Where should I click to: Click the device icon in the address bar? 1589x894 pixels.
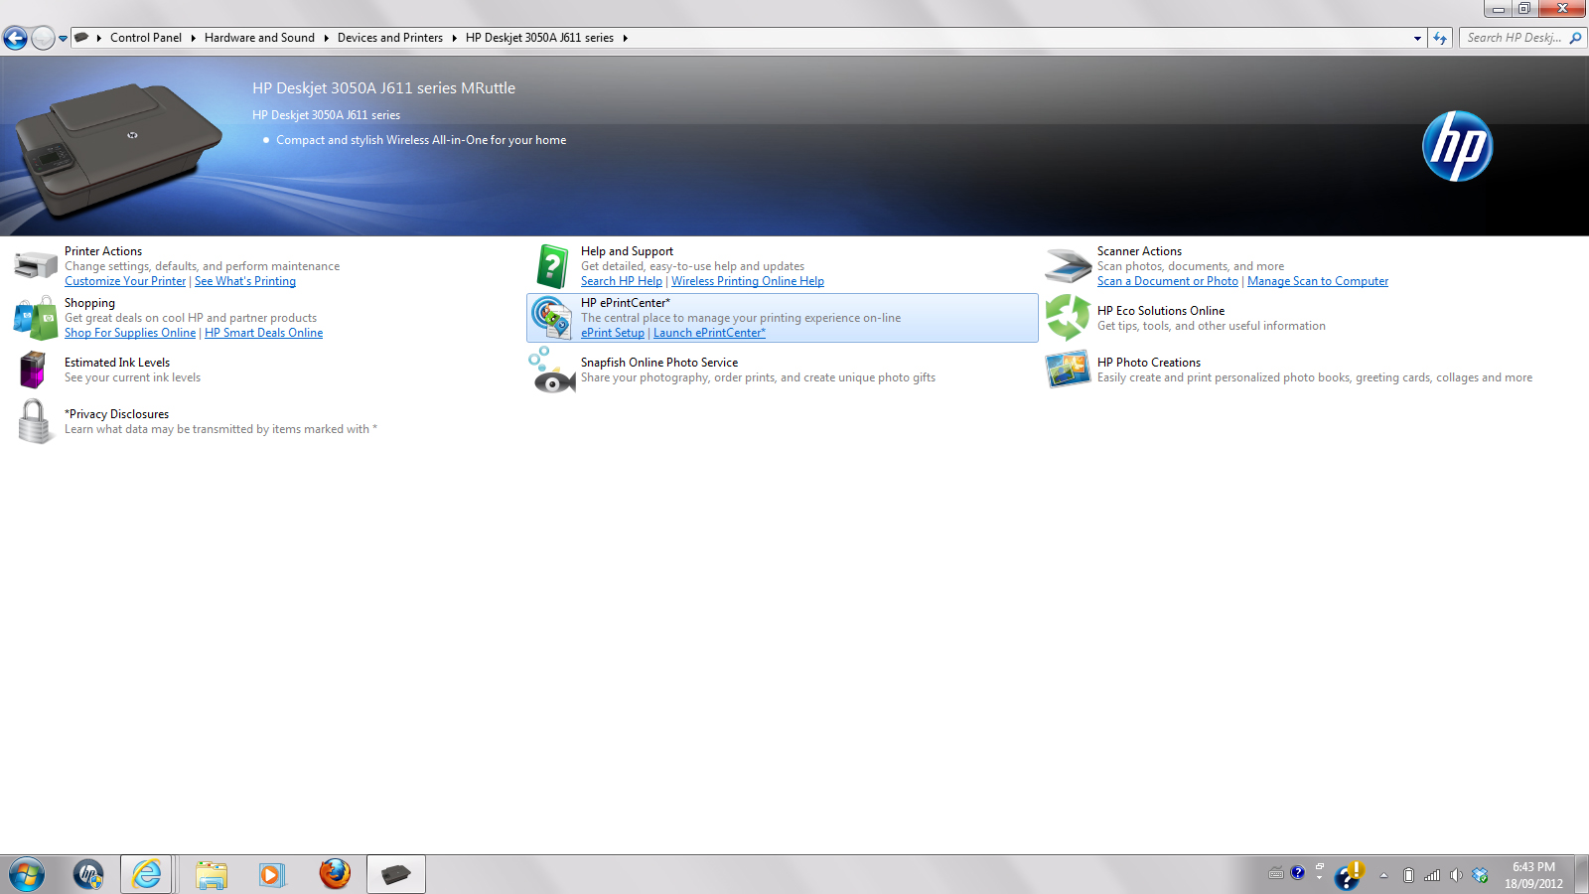(x=81, y=38)
